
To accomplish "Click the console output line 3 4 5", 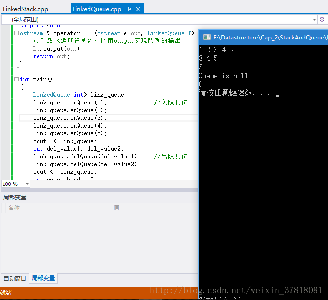I will 208,58.
